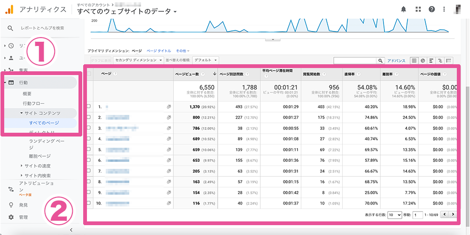Screen dimensions: 470x235
Task: Click the realtime clock icon in sidebar
Action: point(11,46)
